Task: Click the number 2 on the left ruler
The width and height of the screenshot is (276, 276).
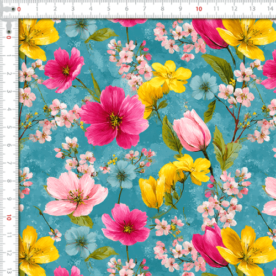Action: coord(9,73)
